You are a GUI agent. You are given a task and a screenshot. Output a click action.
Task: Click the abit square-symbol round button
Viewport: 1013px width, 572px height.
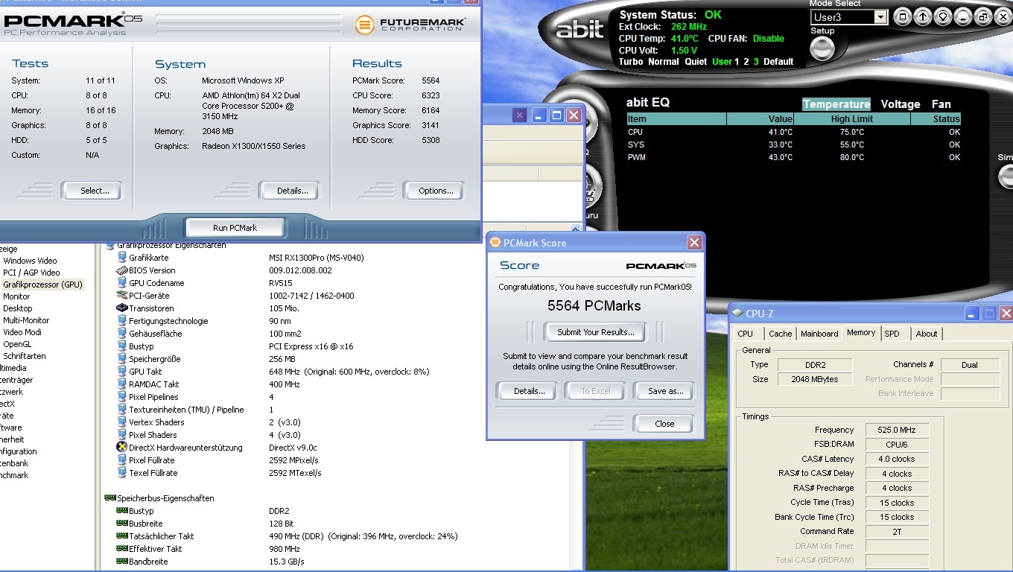coord(902,16)
